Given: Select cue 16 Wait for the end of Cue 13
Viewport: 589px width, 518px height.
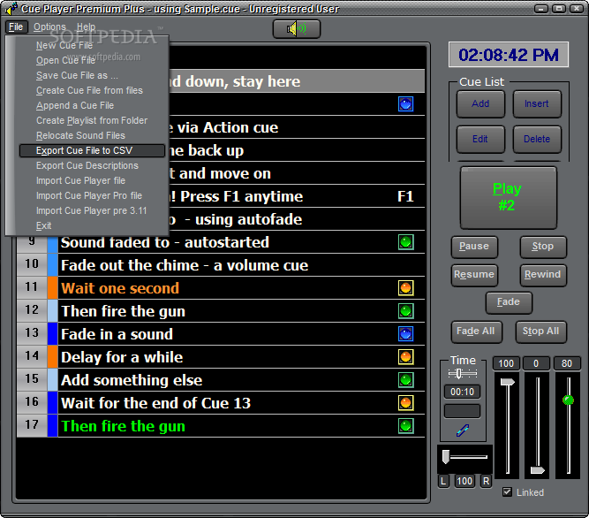Looking at the screenshot, I should (221, 402).
